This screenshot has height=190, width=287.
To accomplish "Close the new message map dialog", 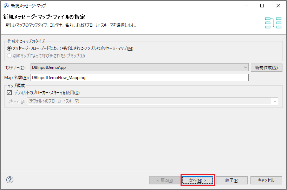I will coord(278,6).
